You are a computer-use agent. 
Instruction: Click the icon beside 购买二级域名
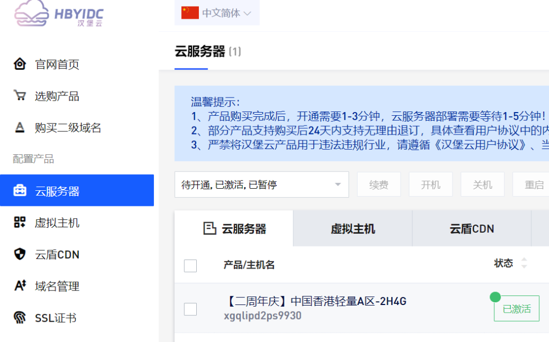[20, 128]
